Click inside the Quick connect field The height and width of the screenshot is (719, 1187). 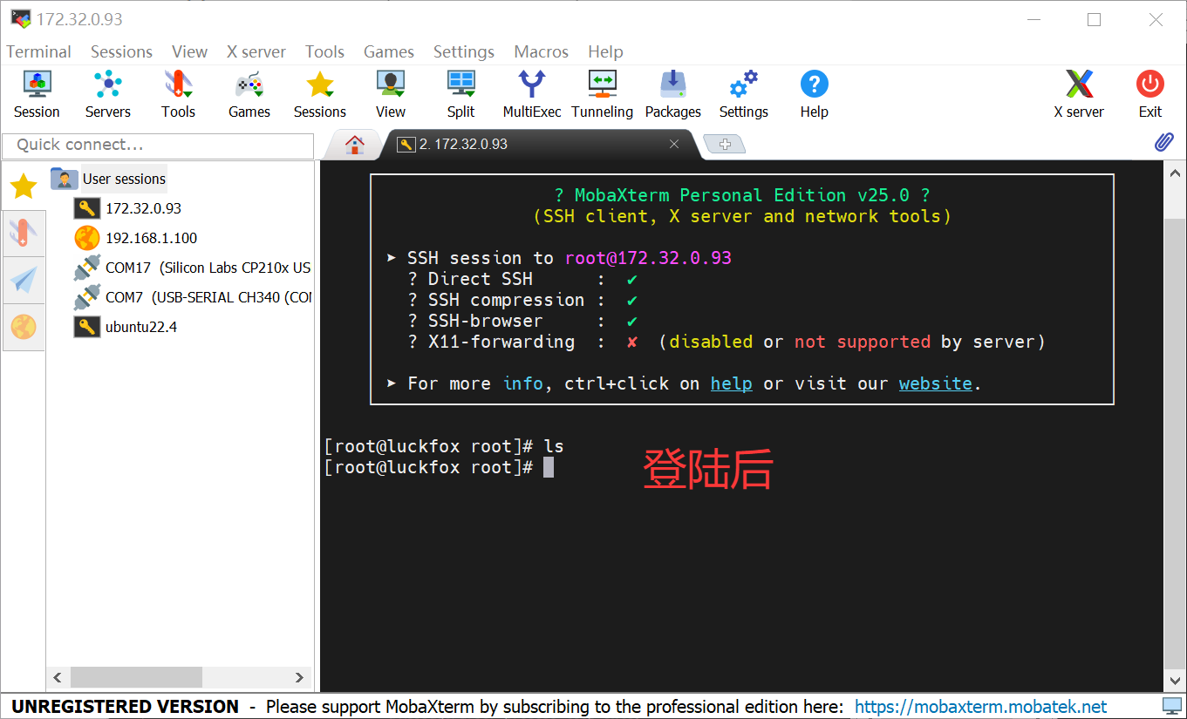tap(157, 145)
